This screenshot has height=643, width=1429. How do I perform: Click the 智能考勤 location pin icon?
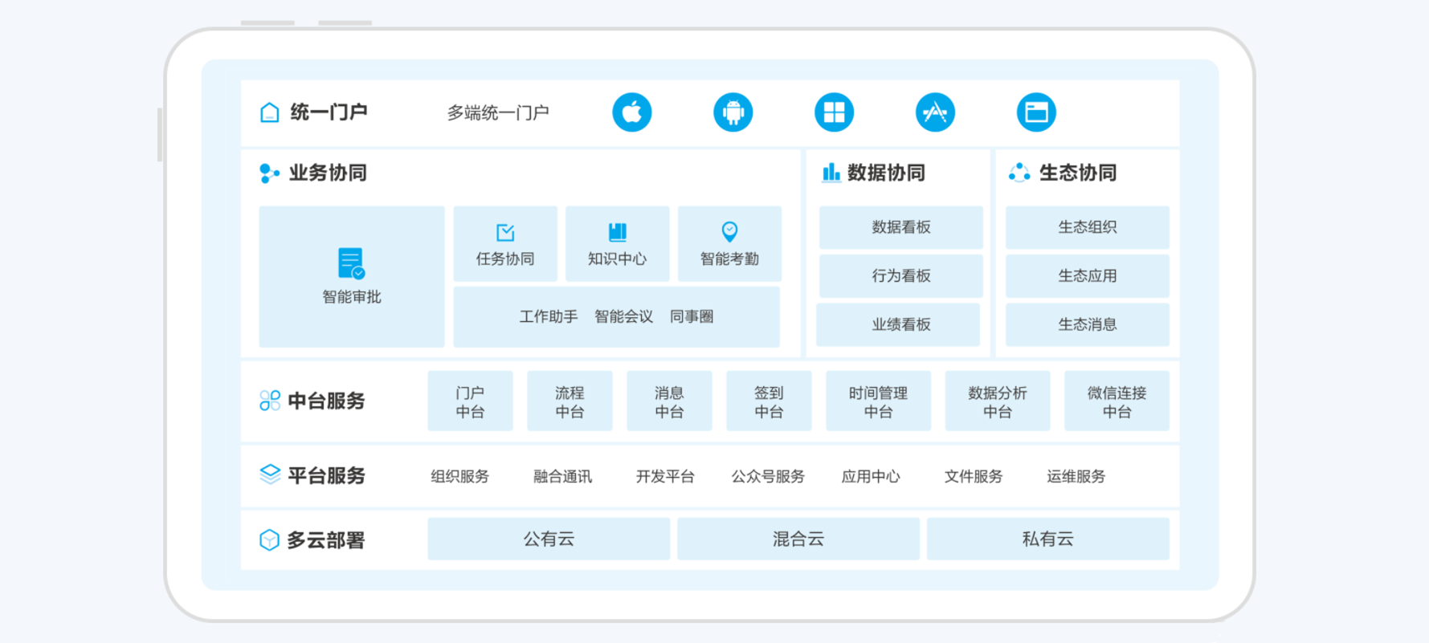729,232
